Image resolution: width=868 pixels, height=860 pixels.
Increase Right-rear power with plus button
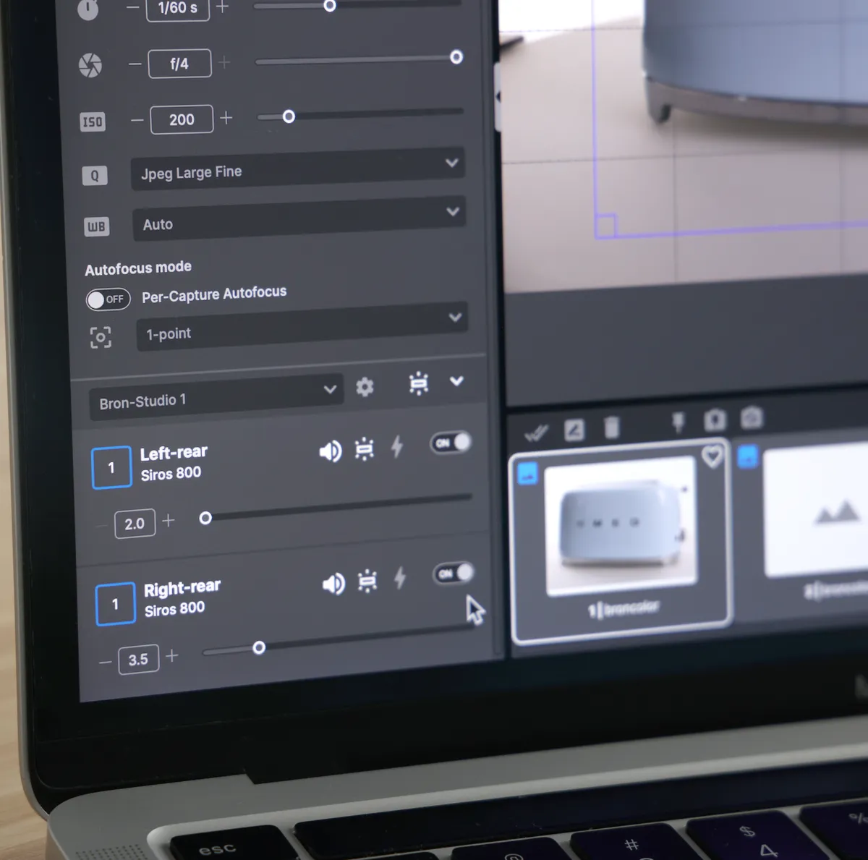pyautogui.click(x=172, y=655)
